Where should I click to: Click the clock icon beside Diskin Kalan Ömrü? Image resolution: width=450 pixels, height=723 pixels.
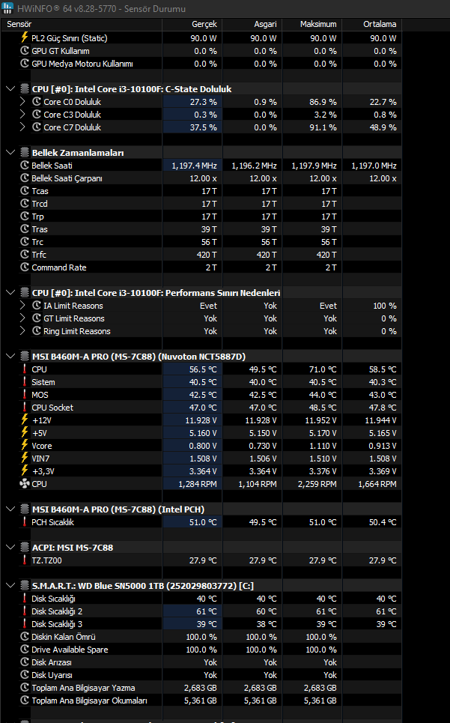coord(25,636)
